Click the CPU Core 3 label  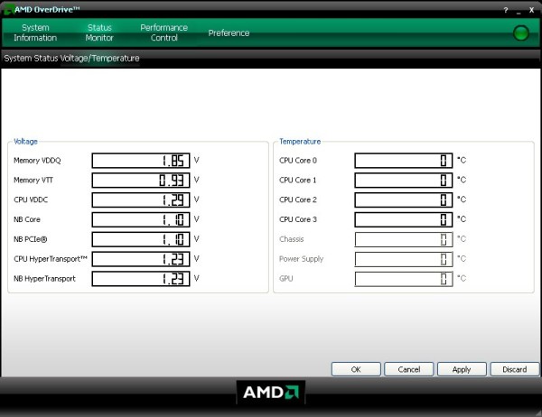point(298,219)
